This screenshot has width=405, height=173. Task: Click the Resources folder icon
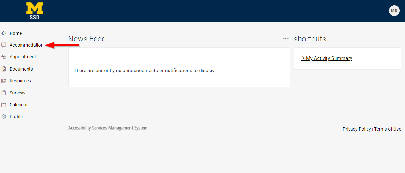pos(4,81)
